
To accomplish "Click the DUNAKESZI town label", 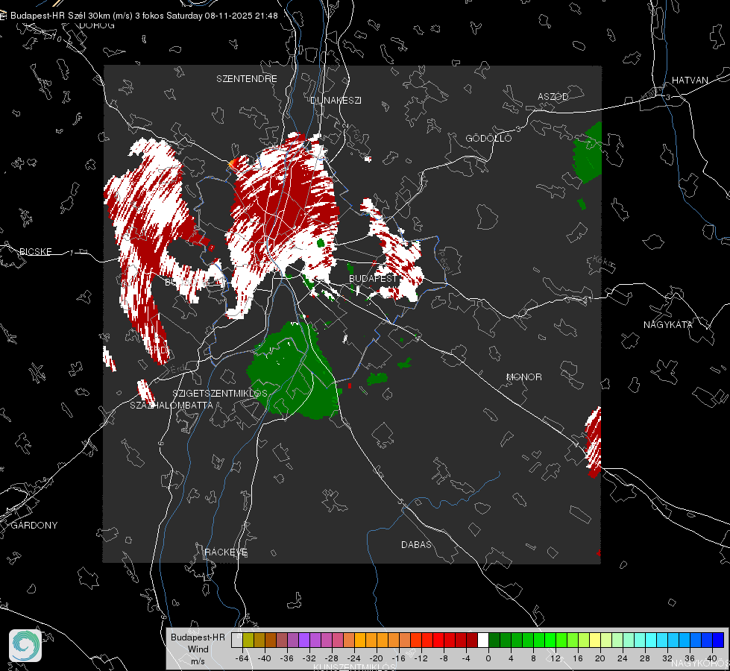I will pos(336,101).
